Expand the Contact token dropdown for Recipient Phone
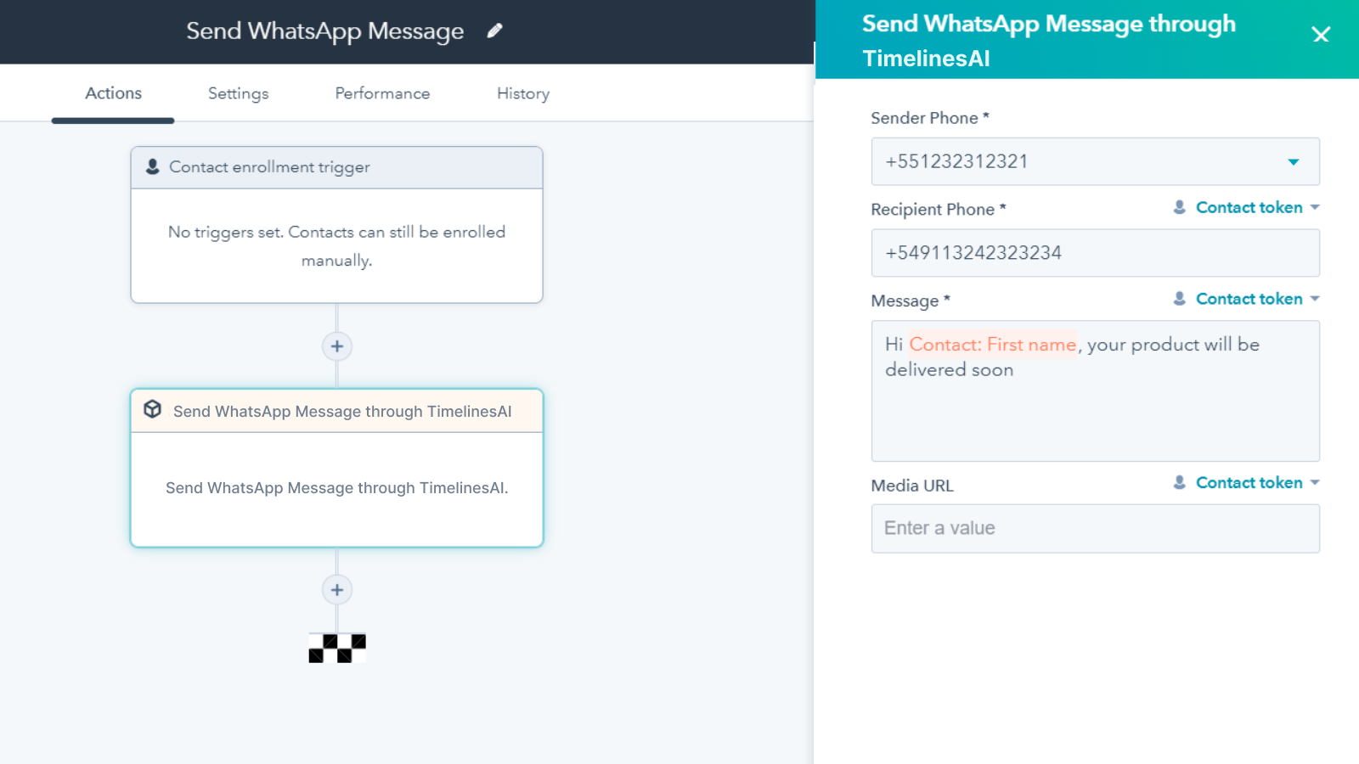Screen dimensions: 1359x764 (x=1316, y=207)
